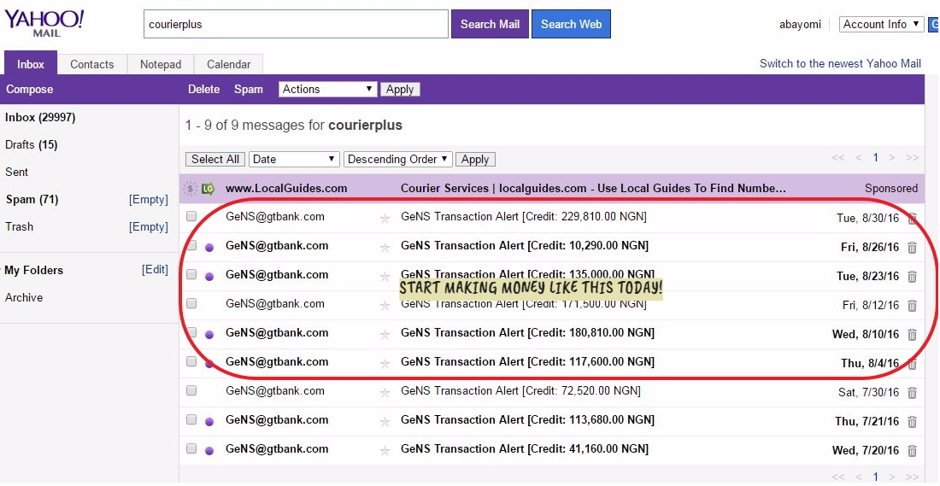Switch to the Inbox tab
This screenshot has width=940, height=486.
point(31,64)
